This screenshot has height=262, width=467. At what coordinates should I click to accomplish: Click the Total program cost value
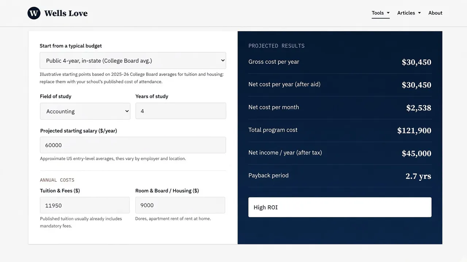click(414, 130)
